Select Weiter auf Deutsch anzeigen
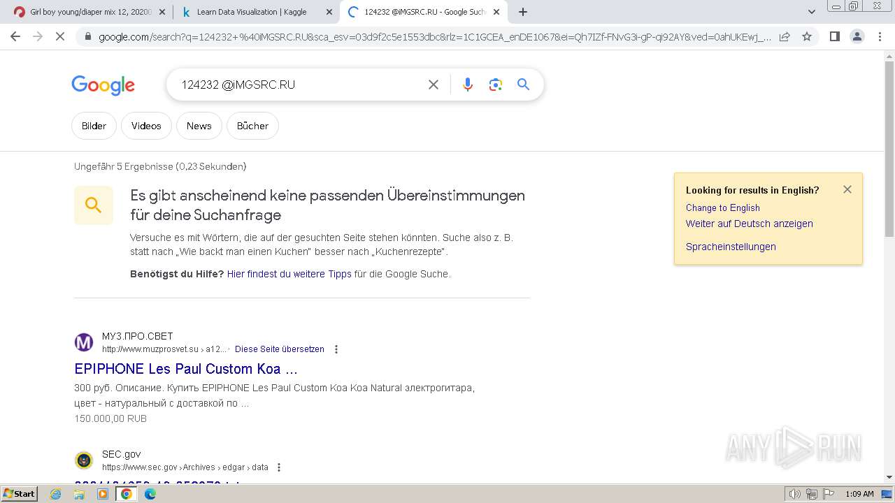The height and width of the screenshot is (503, 895). coord(749,224)
